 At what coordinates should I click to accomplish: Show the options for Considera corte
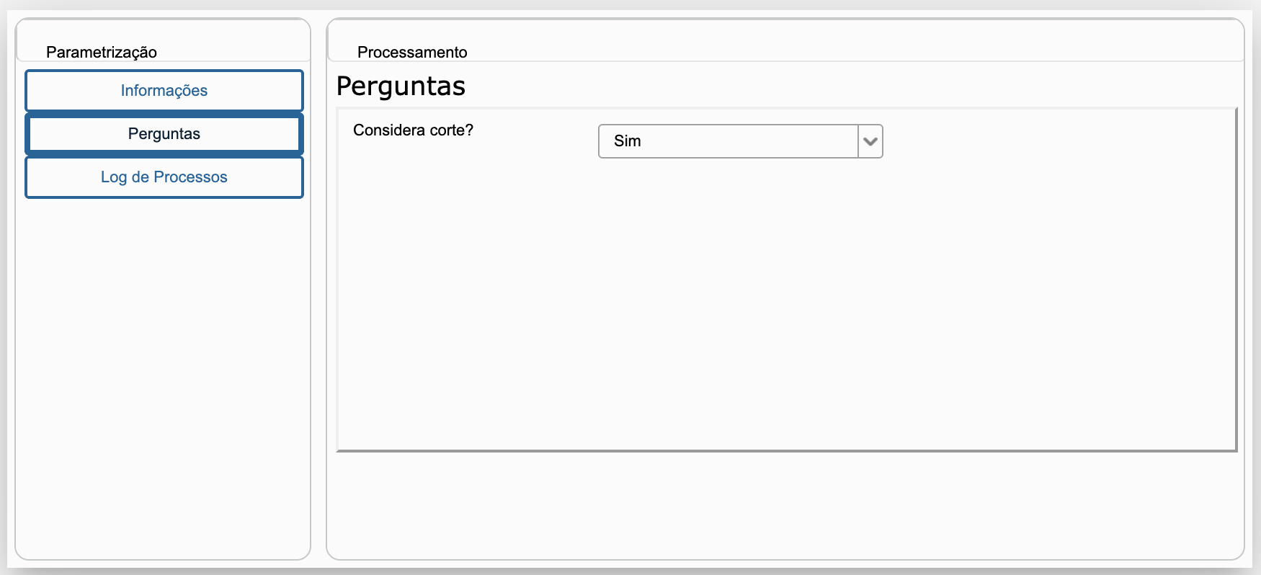[870, 141]
